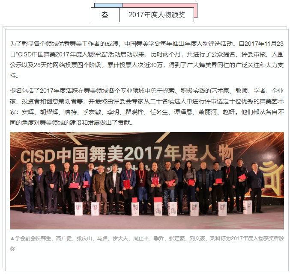Image resolution: width=290 pixels, height=279 pixels.
Task: Click the white gift bag at photo far right
Action: [x=247, y=207]
